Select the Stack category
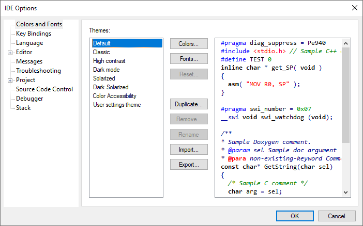Screen dimensions: 363x226 23,108
